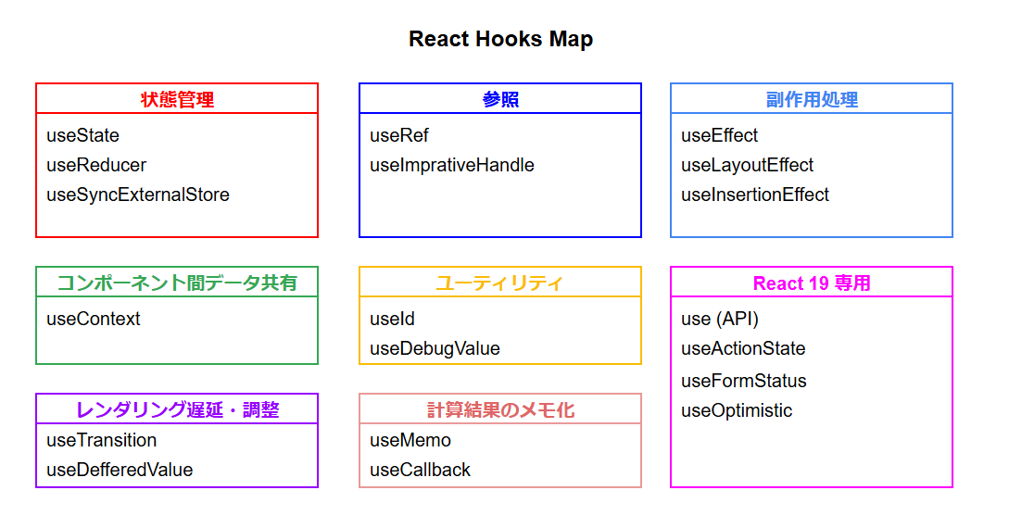1009x528 pixels.
Task: Select the 参照 category header
Action: click(500, 99)
